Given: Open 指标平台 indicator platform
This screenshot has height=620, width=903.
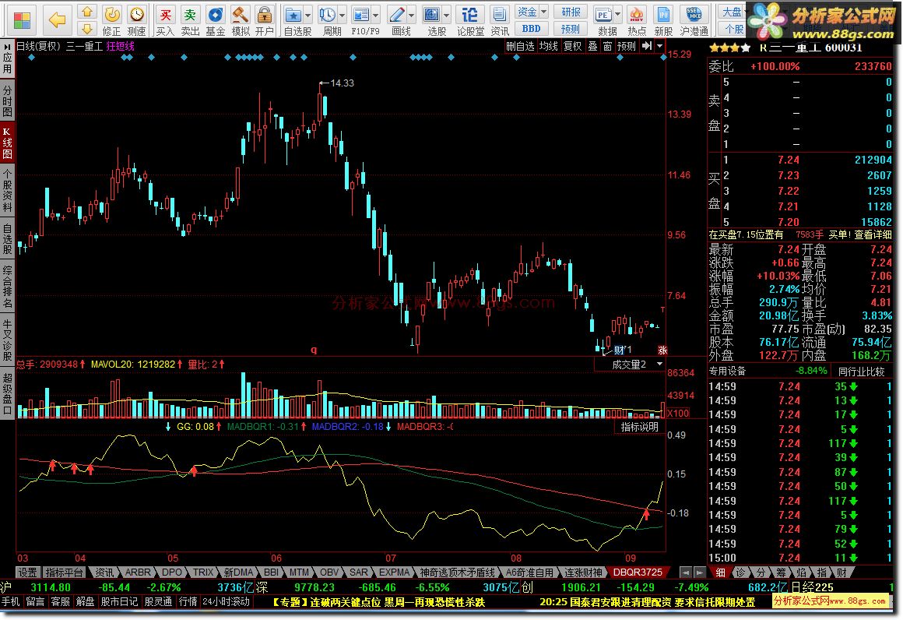Looking at the screenshot, I should (x=65, y=572).
